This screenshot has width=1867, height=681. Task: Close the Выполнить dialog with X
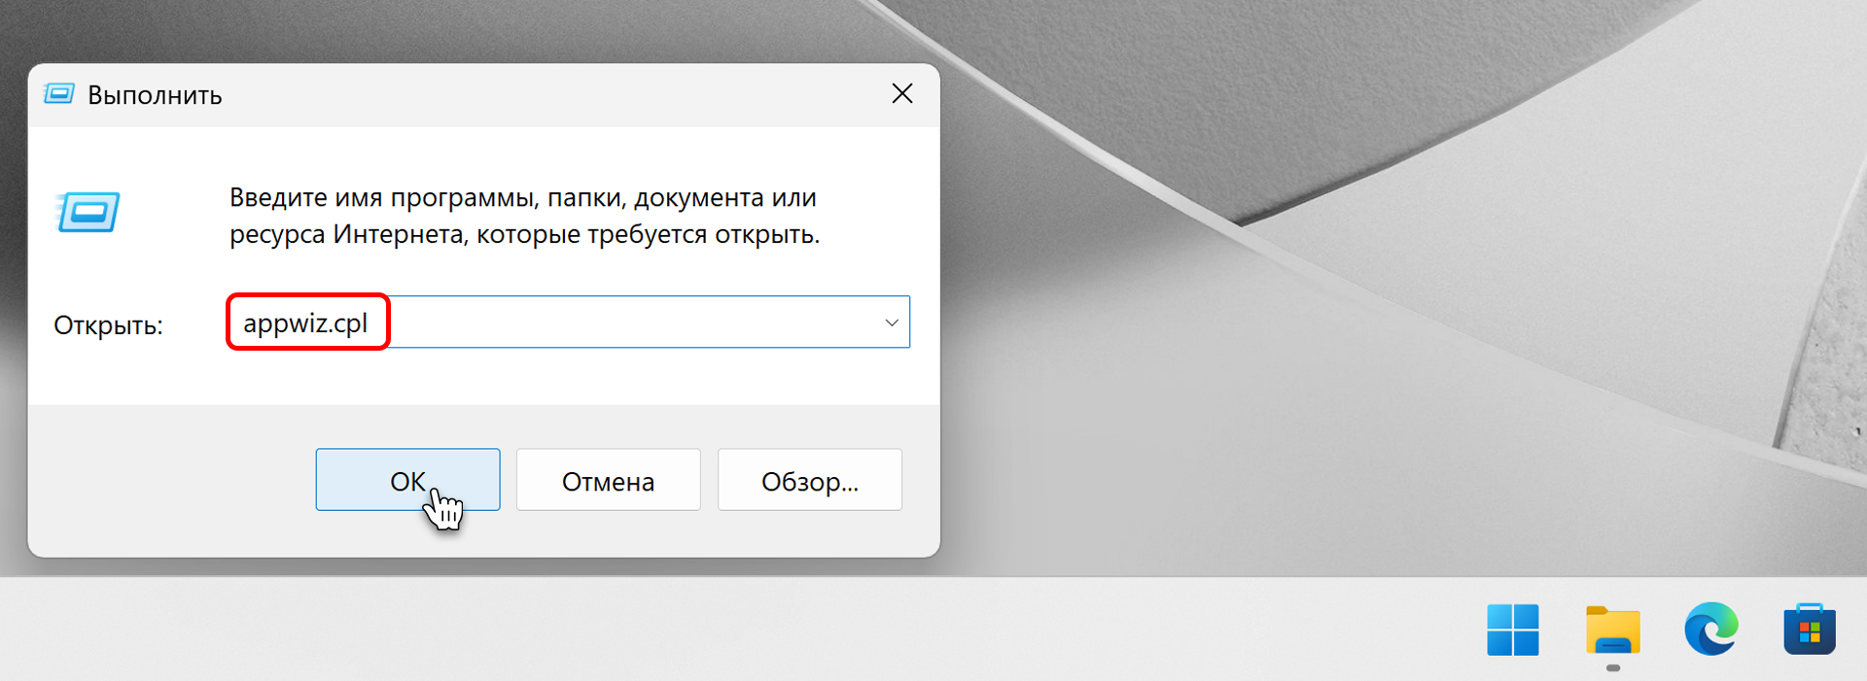[x=901, y=93]
